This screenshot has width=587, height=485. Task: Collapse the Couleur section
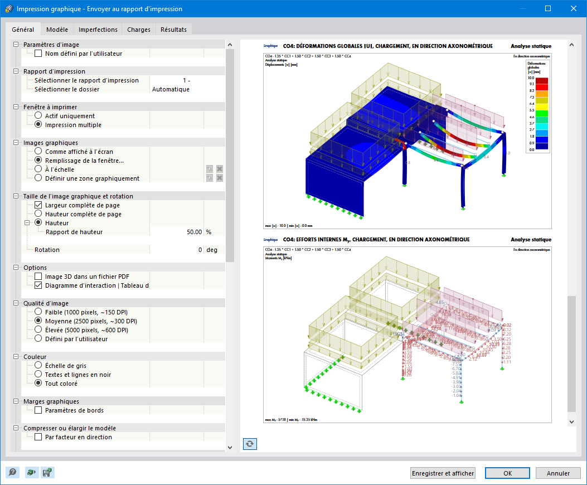click(16, 357)
